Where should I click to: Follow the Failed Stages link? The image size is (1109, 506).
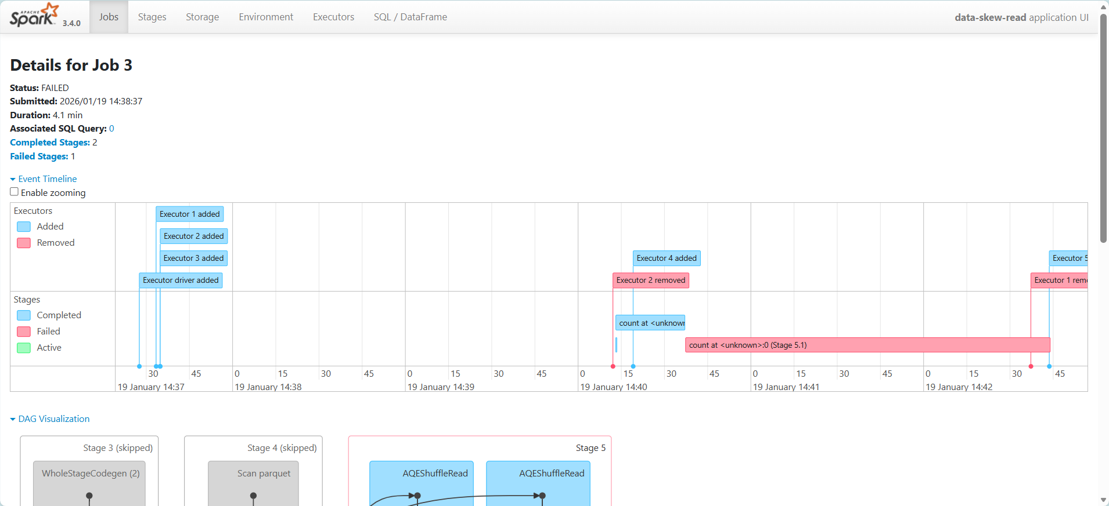click(39, 156)
